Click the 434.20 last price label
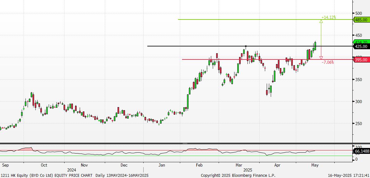Image resolution: width=370 pixels, height=178 pixels. click(361, 42)
